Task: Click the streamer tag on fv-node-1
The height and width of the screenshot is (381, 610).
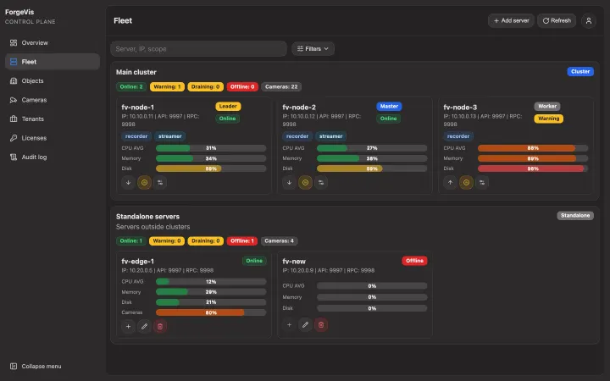Action: (x=170, y=136)
